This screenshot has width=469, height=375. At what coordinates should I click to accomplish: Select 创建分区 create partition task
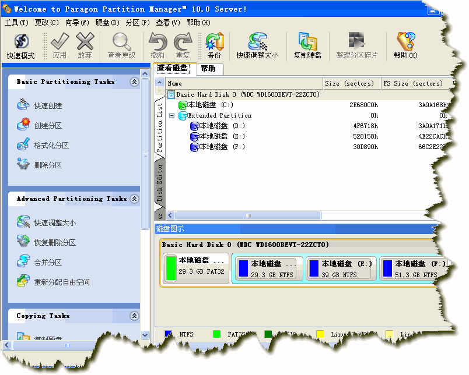coord(40,125)
